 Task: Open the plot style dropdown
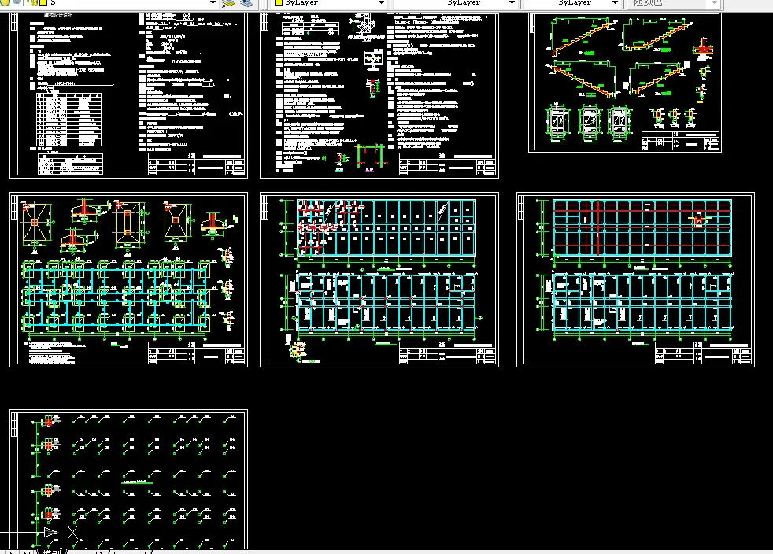pos(714,3)
